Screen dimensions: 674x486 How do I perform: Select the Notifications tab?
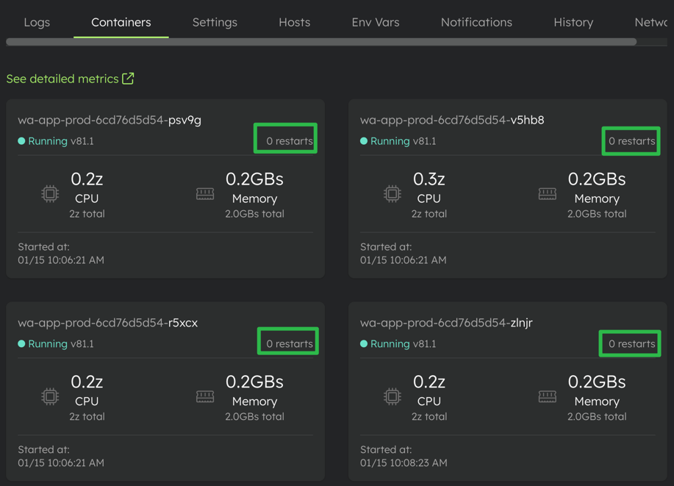point(476,22)
